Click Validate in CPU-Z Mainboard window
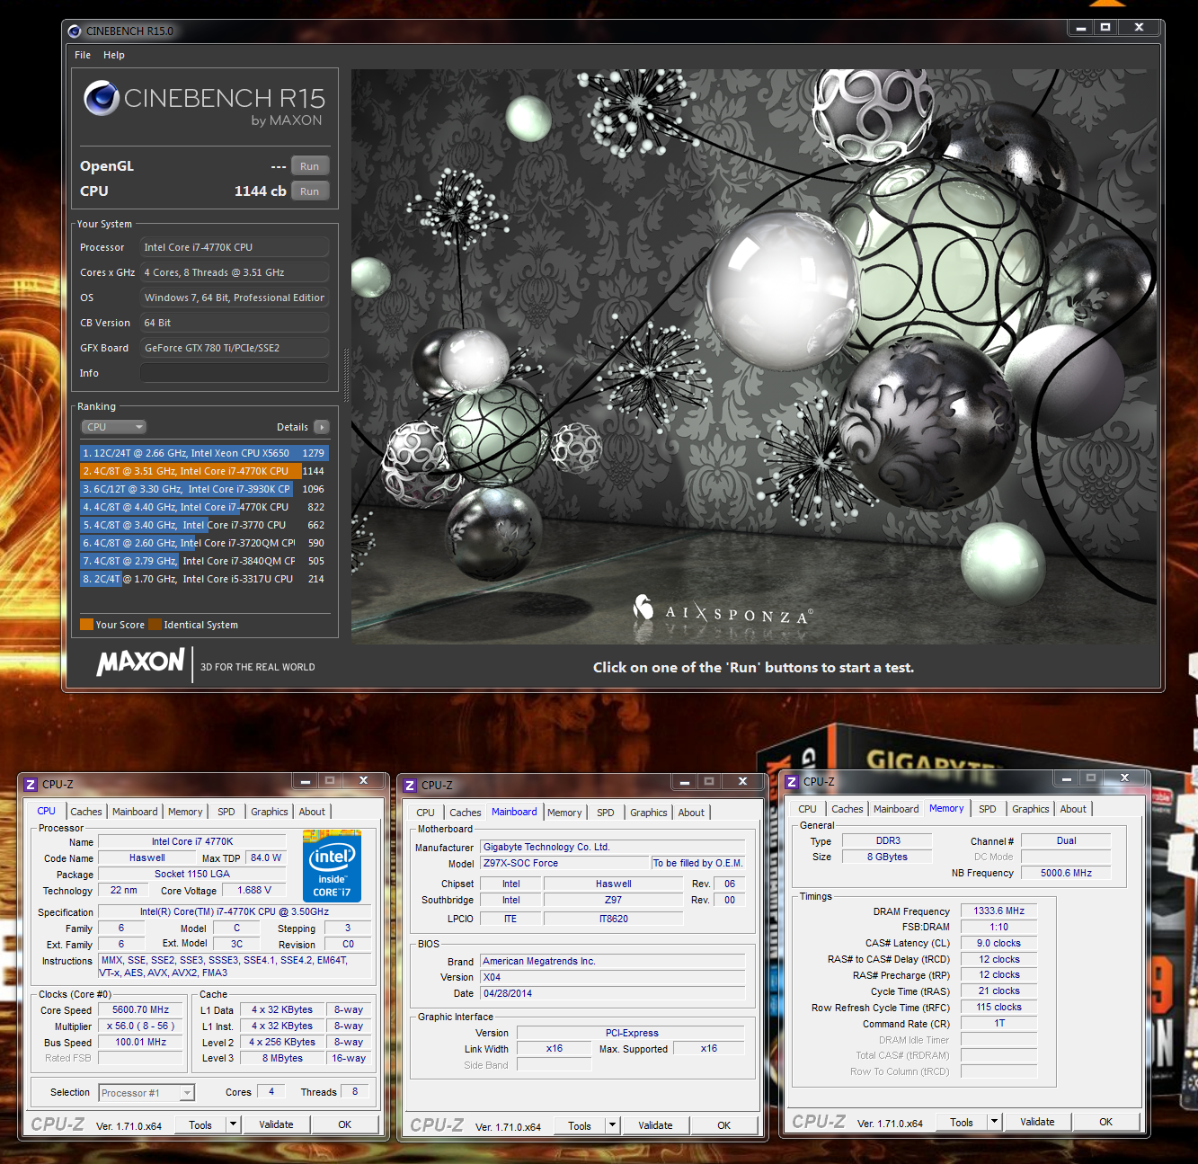The width and height of the screenshot is (1198, 1164). click(x=655, y=1125)
